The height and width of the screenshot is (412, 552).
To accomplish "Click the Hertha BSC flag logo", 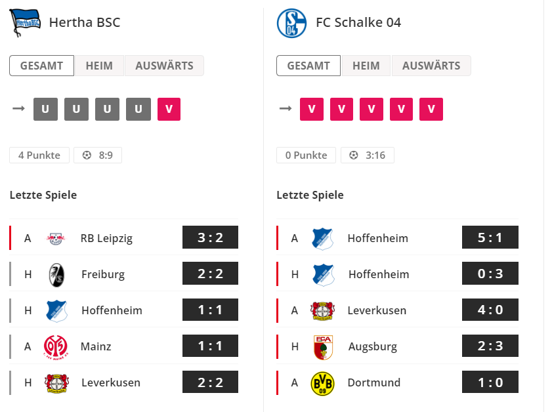I will coord(25,23).
